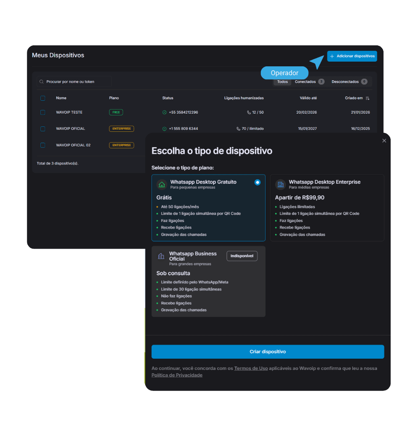The width and height of the screenshot is (402, 430).
Task: Click the search magnifier icon
Action: 42,82
